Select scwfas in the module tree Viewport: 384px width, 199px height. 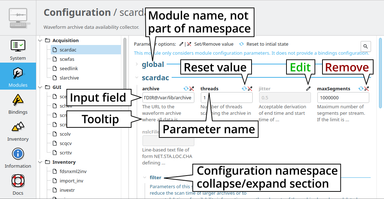pos(67,59)
